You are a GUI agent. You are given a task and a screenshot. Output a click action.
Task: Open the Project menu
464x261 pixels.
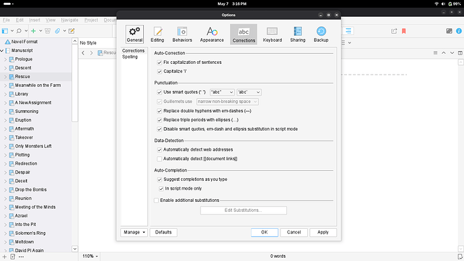[91, 20]
